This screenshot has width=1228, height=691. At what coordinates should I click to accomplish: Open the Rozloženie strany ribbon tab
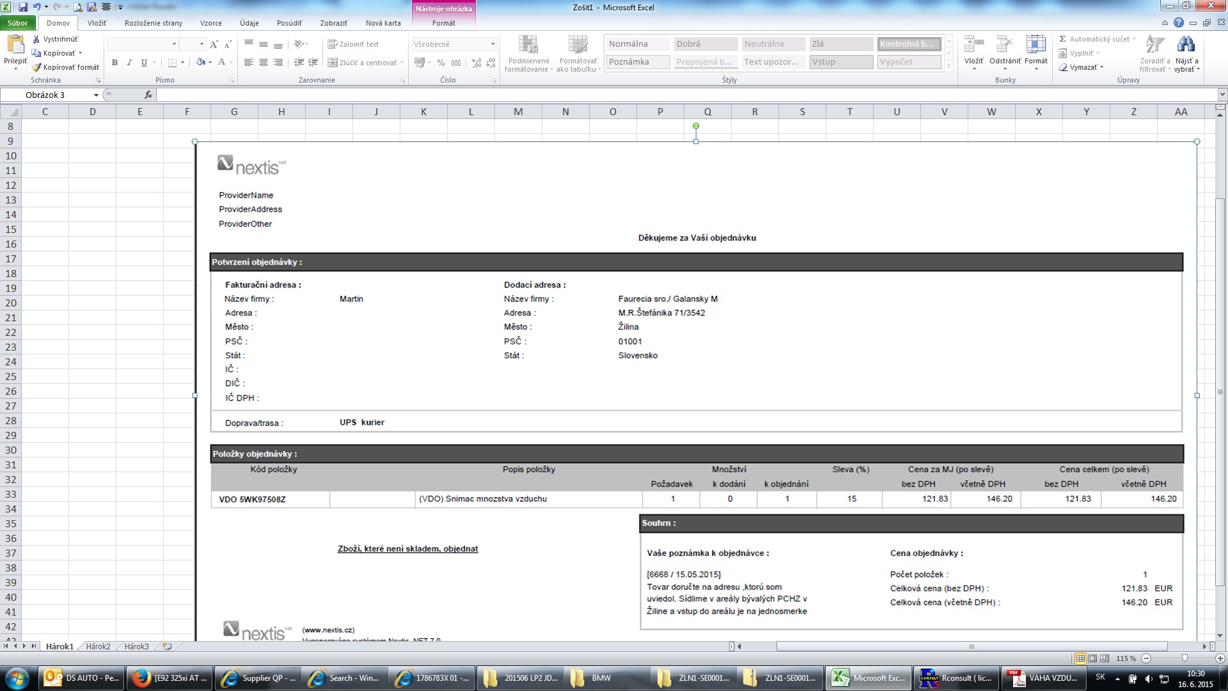tap(153, 23)
